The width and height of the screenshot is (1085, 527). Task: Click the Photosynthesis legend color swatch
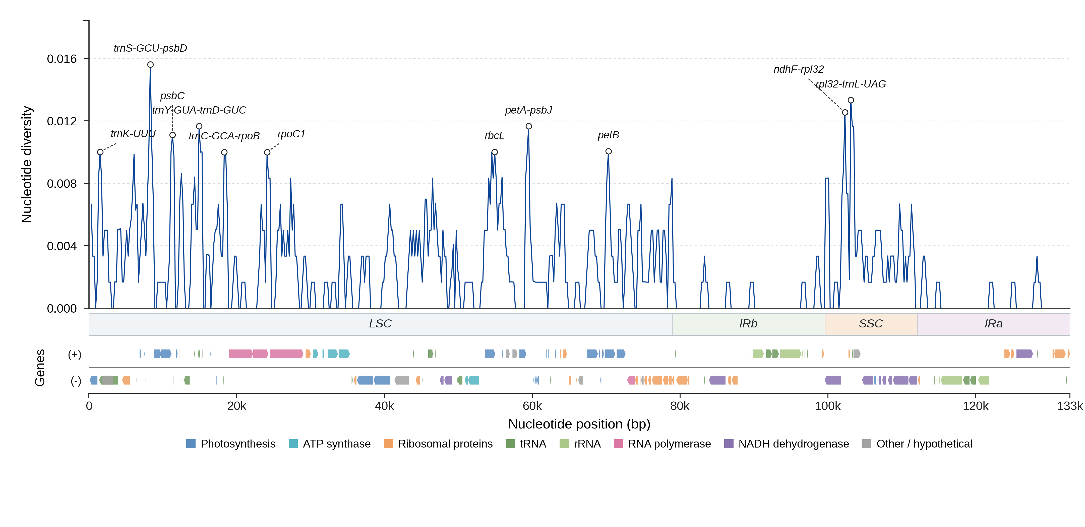191,444
